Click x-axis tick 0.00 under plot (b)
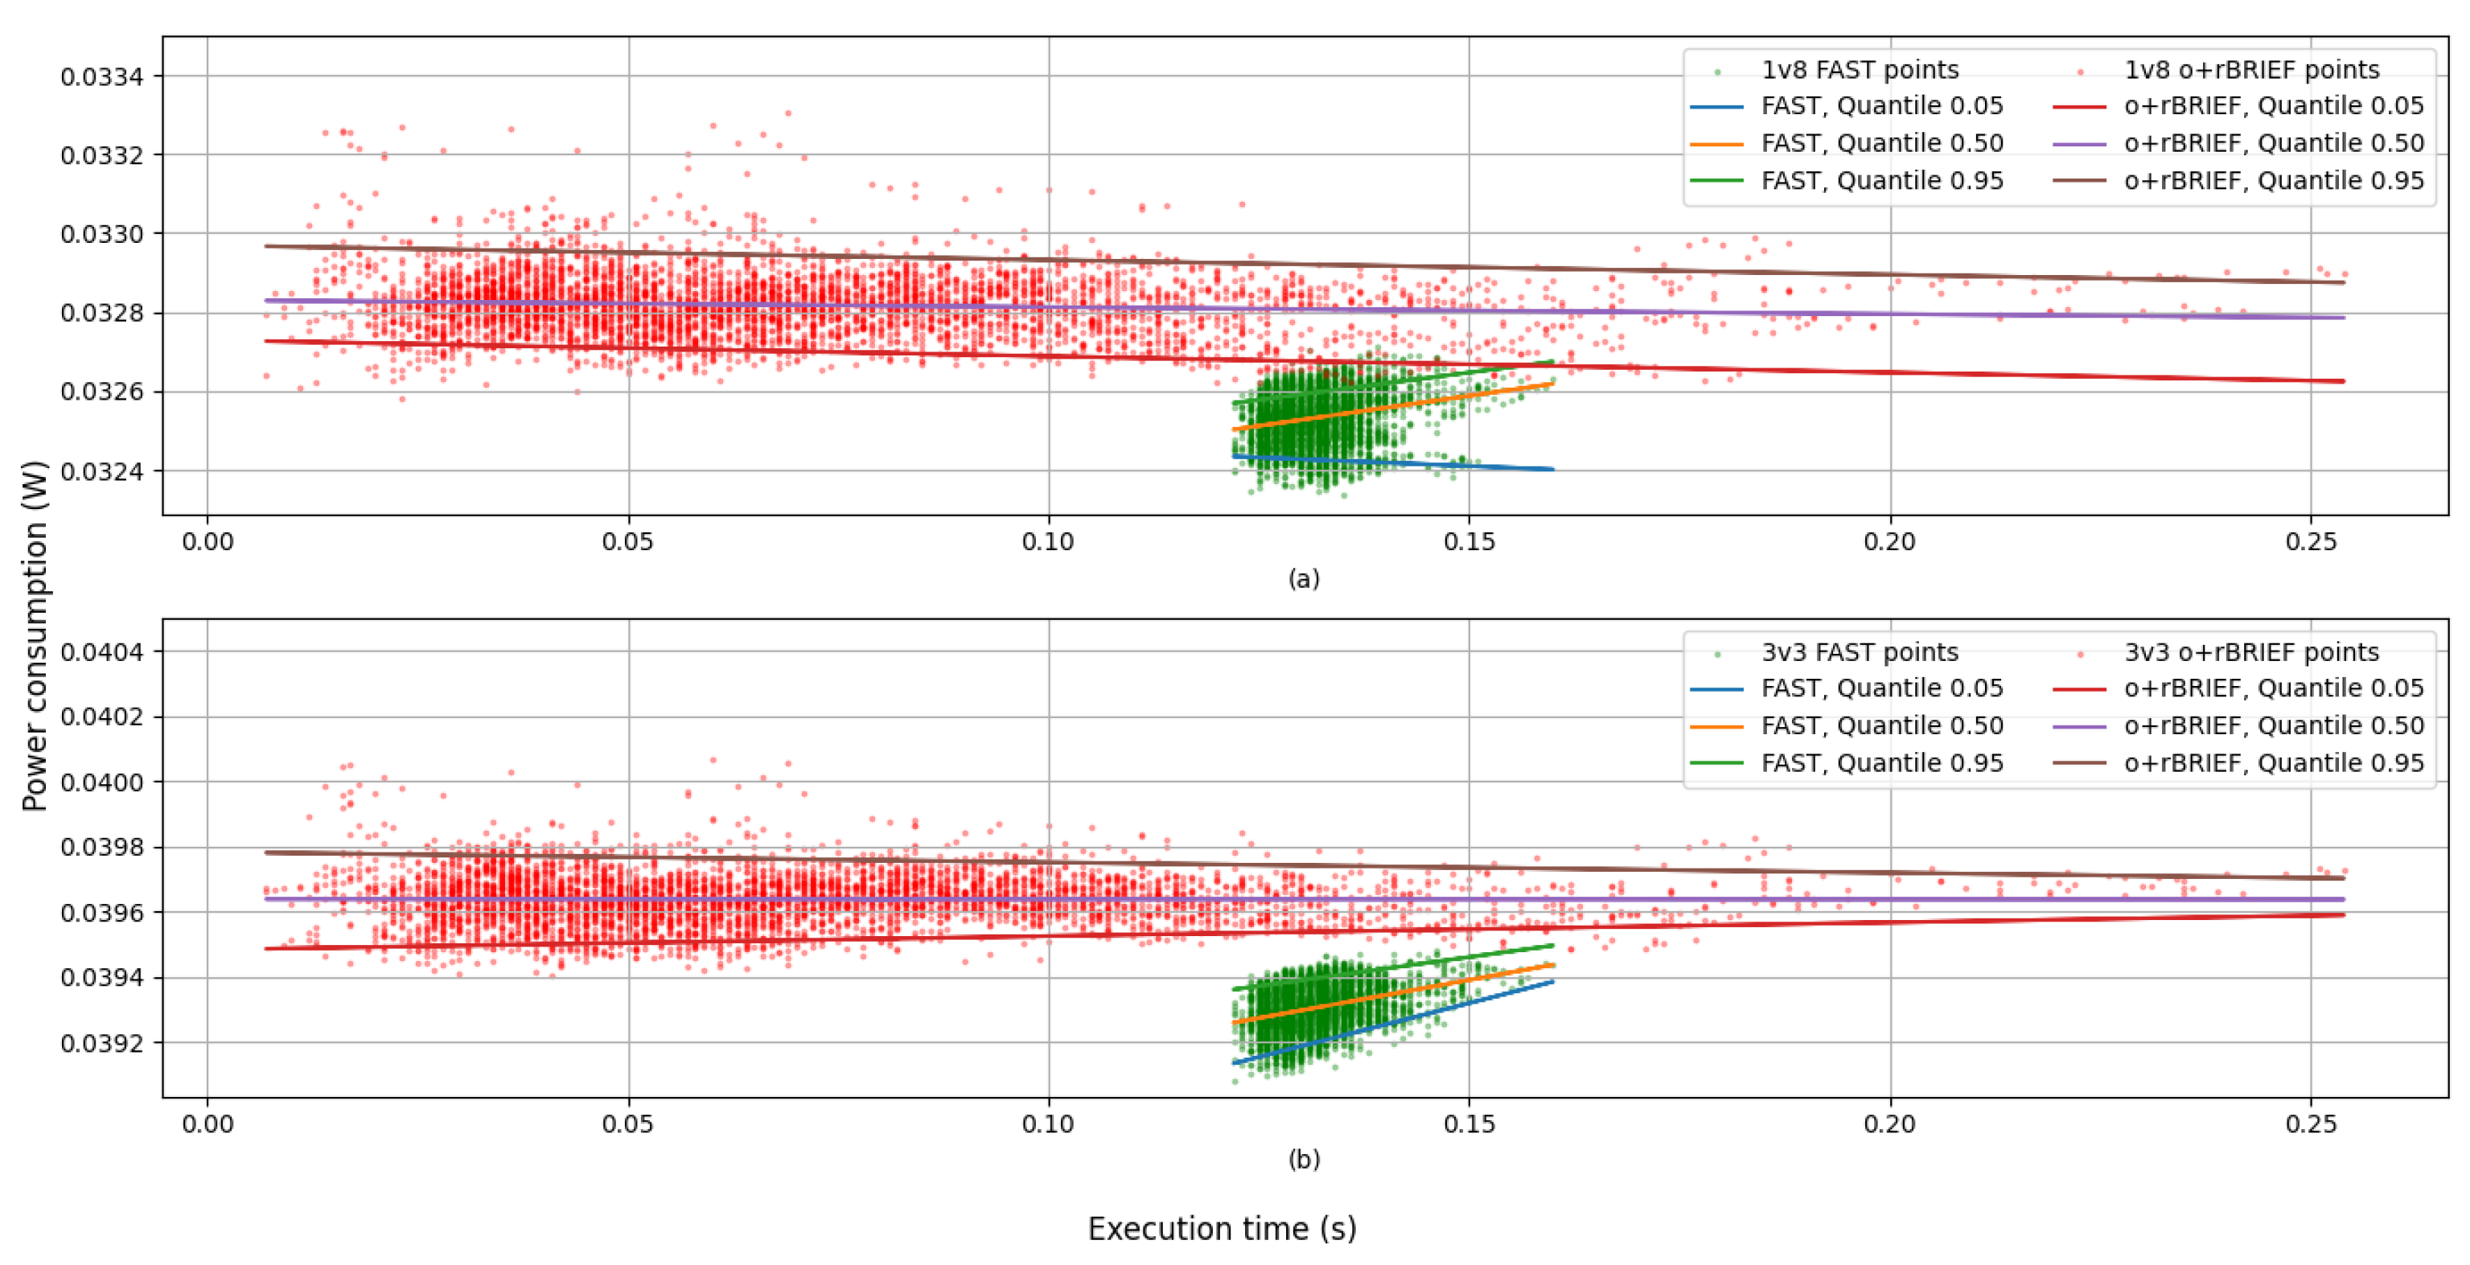Screen dimensions: 2470x1265 point(208,1123)
